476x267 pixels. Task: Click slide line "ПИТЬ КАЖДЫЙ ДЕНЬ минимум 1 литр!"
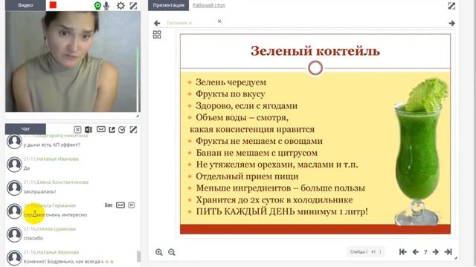coord(282,211)
